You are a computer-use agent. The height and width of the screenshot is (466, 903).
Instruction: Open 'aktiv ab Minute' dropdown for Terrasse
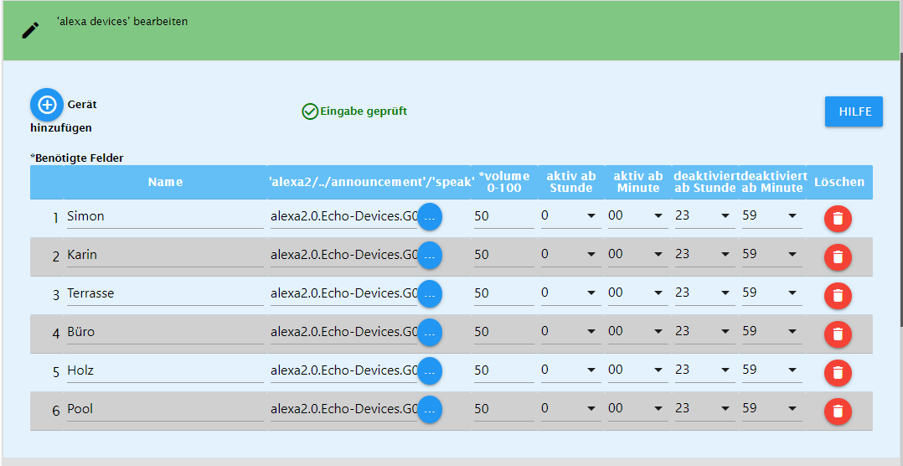coord(637,293)
